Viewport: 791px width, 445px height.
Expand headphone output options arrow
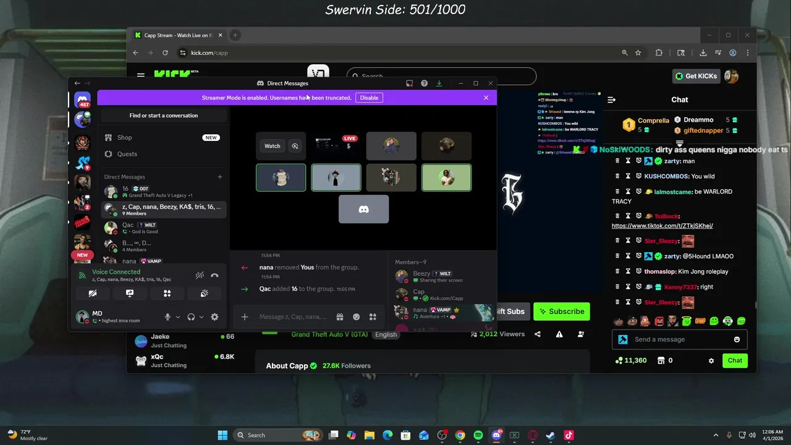click(x=201, y=317)
